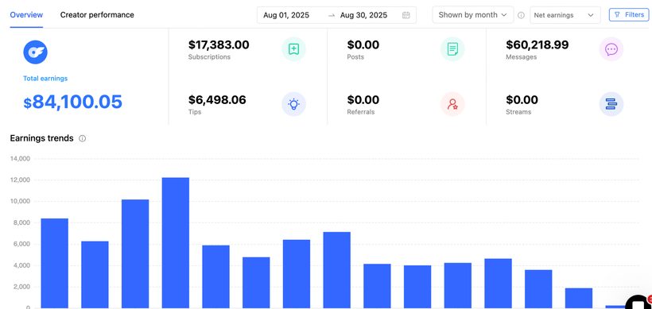The height and width of the screenshot is (309, 652).
Task: Click the 6,000 axis label
Action: pos(21,244)
